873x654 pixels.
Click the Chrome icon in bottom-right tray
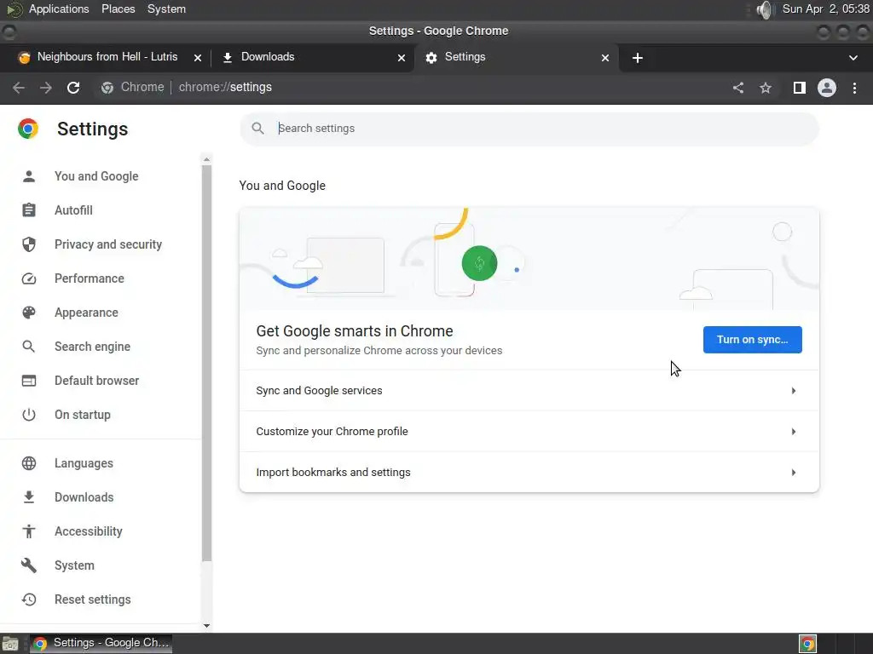point(807,644)
